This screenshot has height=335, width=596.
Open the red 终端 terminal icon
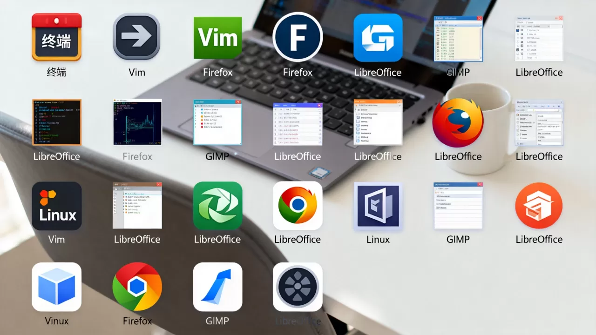(56, 37)
